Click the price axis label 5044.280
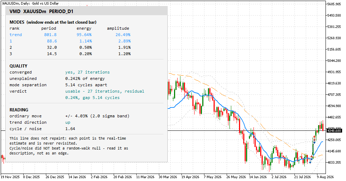Screen dimensions: 346x181 click(334, 60)
